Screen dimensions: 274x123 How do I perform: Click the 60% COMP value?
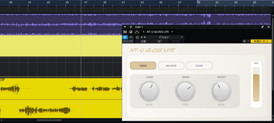click(x=149, y=105)
